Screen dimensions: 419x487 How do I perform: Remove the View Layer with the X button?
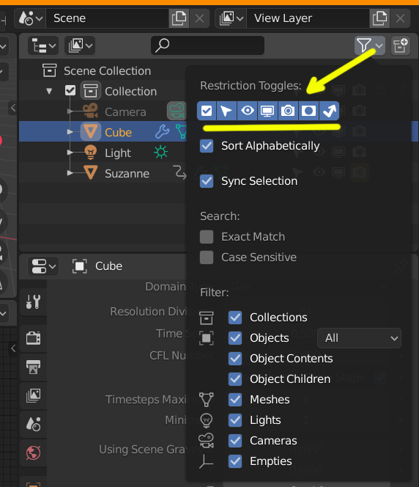coord(400,18)
